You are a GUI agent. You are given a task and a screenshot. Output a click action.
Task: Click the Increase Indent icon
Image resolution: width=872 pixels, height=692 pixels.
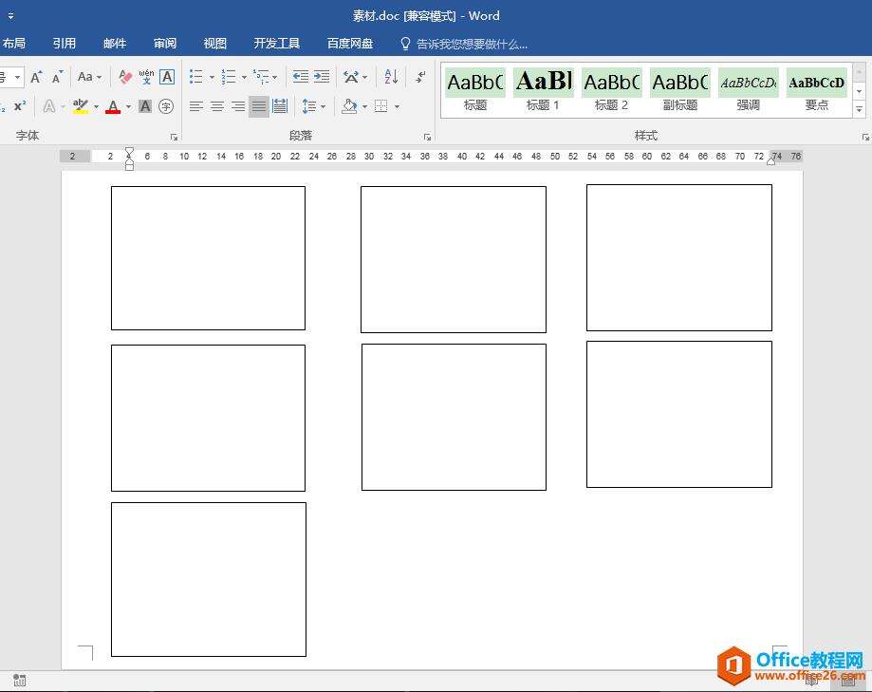point(322,77)
